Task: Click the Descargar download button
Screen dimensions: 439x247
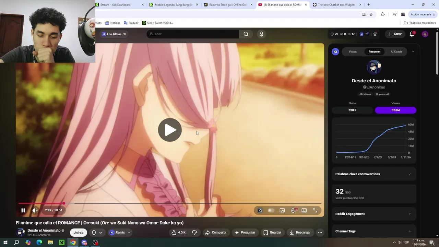Action: tap(300, 232)
